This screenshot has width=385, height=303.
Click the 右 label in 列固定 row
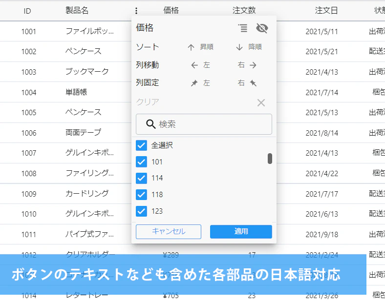(x=241, y=83)
